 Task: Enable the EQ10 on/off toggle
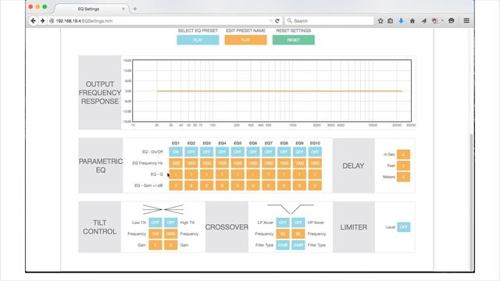(x=315, y=152)
